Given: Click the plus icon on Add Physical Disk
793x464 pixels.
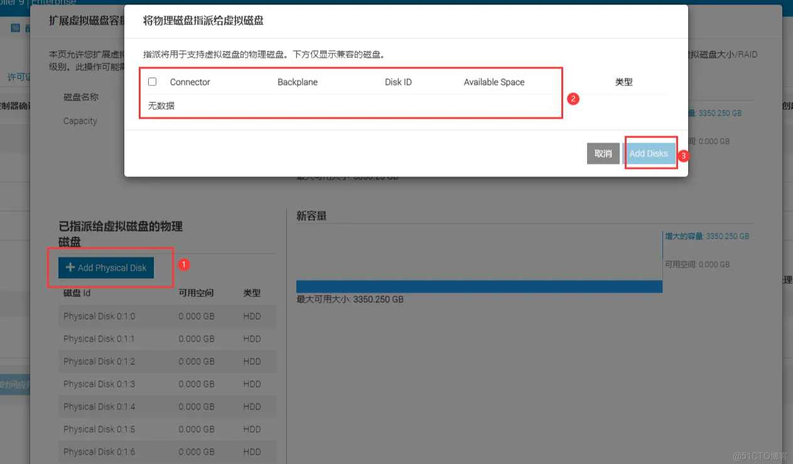Looking at the screenshot, I should (70, 267).
